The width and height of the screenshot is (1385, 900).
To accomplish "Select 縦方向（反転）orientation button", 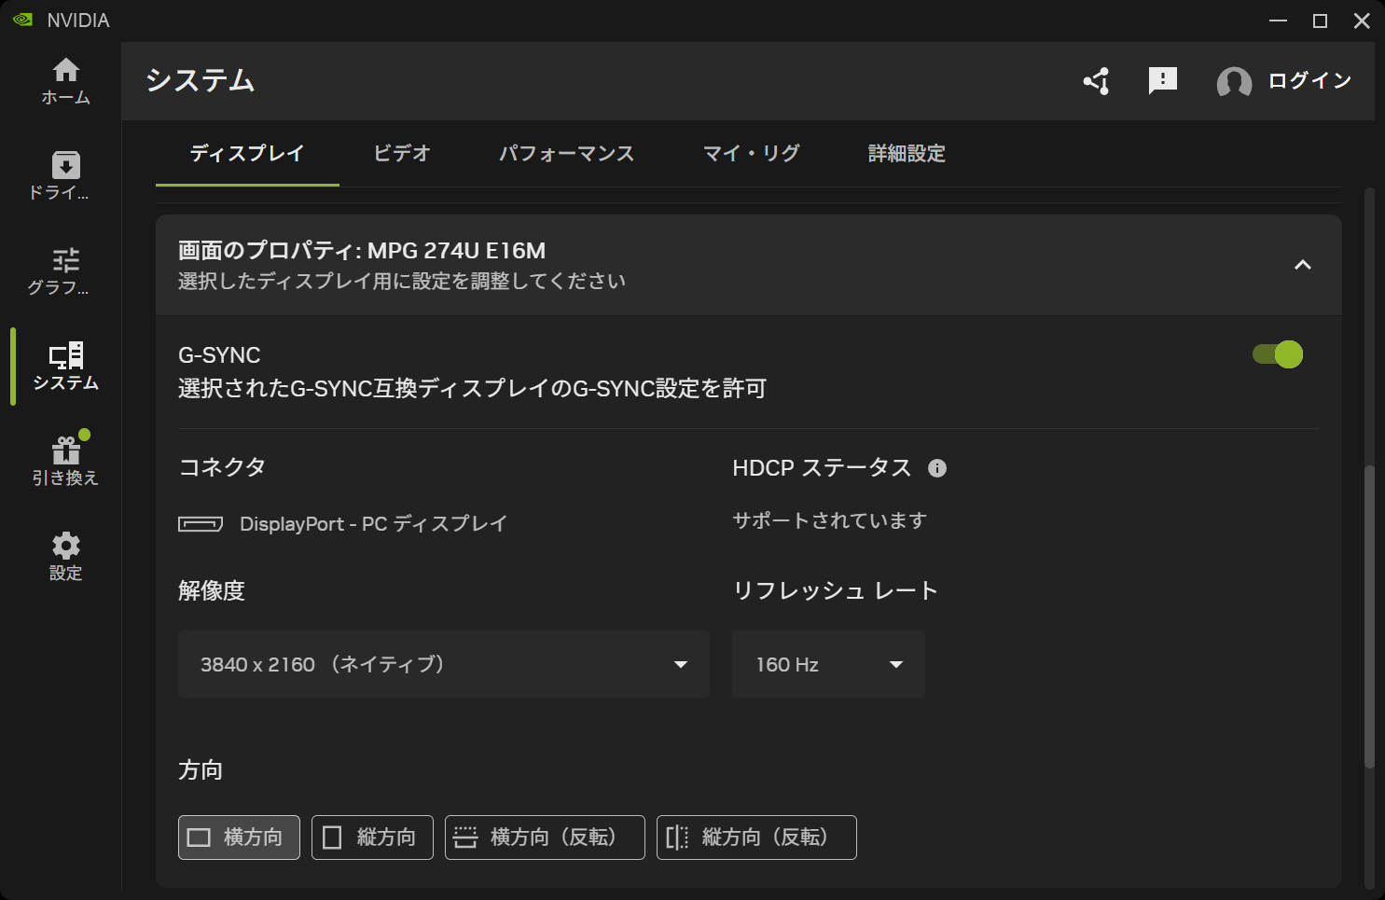I will tap(756, 838).
